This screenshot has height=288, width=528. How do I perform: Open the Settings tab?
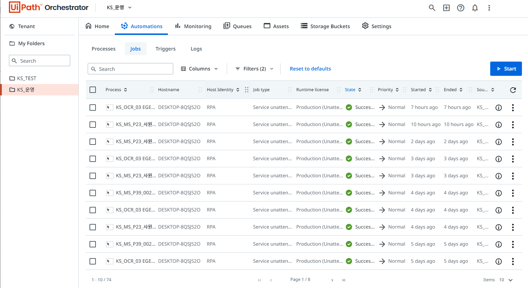(x=376, y=26)
